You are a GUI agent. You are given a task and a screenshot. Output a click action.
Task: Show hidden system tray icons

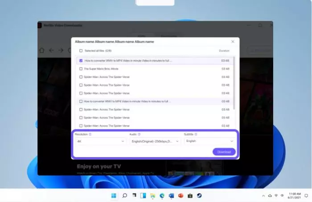click(x=263, y=196)
